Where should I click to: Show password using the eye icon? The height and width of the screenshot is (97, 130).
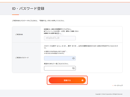coord(73,58)
